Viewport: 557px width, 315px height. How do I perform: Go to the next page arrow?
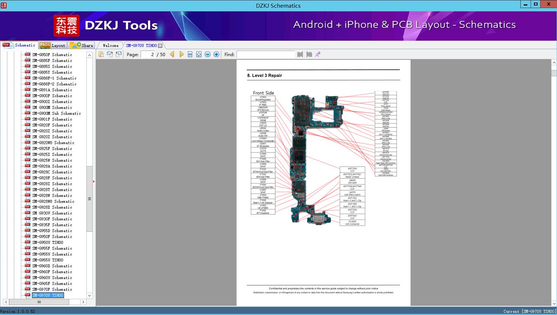(x=181, y=54)
